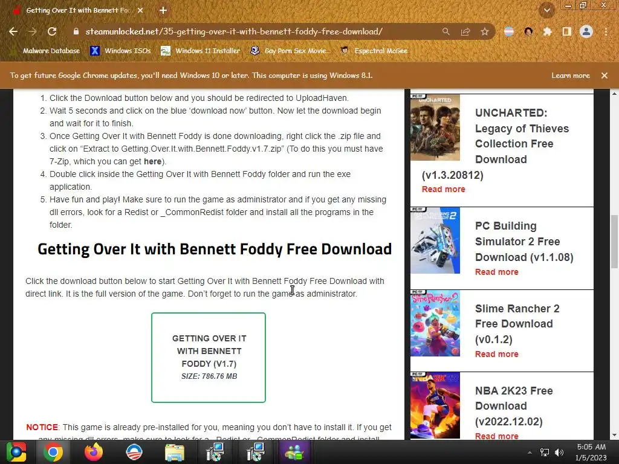Open File Explorer from the taskbar
The image size is (619, 464).
[174, 452]
